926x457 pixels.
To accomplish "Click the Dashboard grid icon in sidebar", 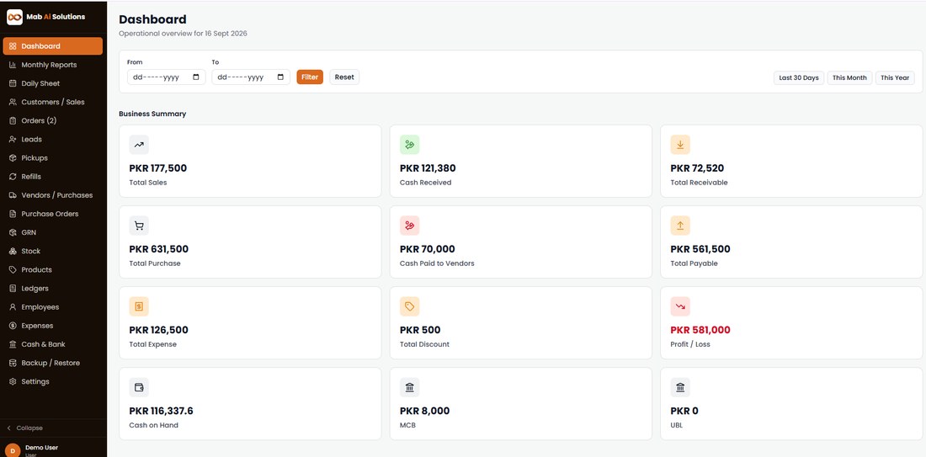I will [x=13, y=46].
